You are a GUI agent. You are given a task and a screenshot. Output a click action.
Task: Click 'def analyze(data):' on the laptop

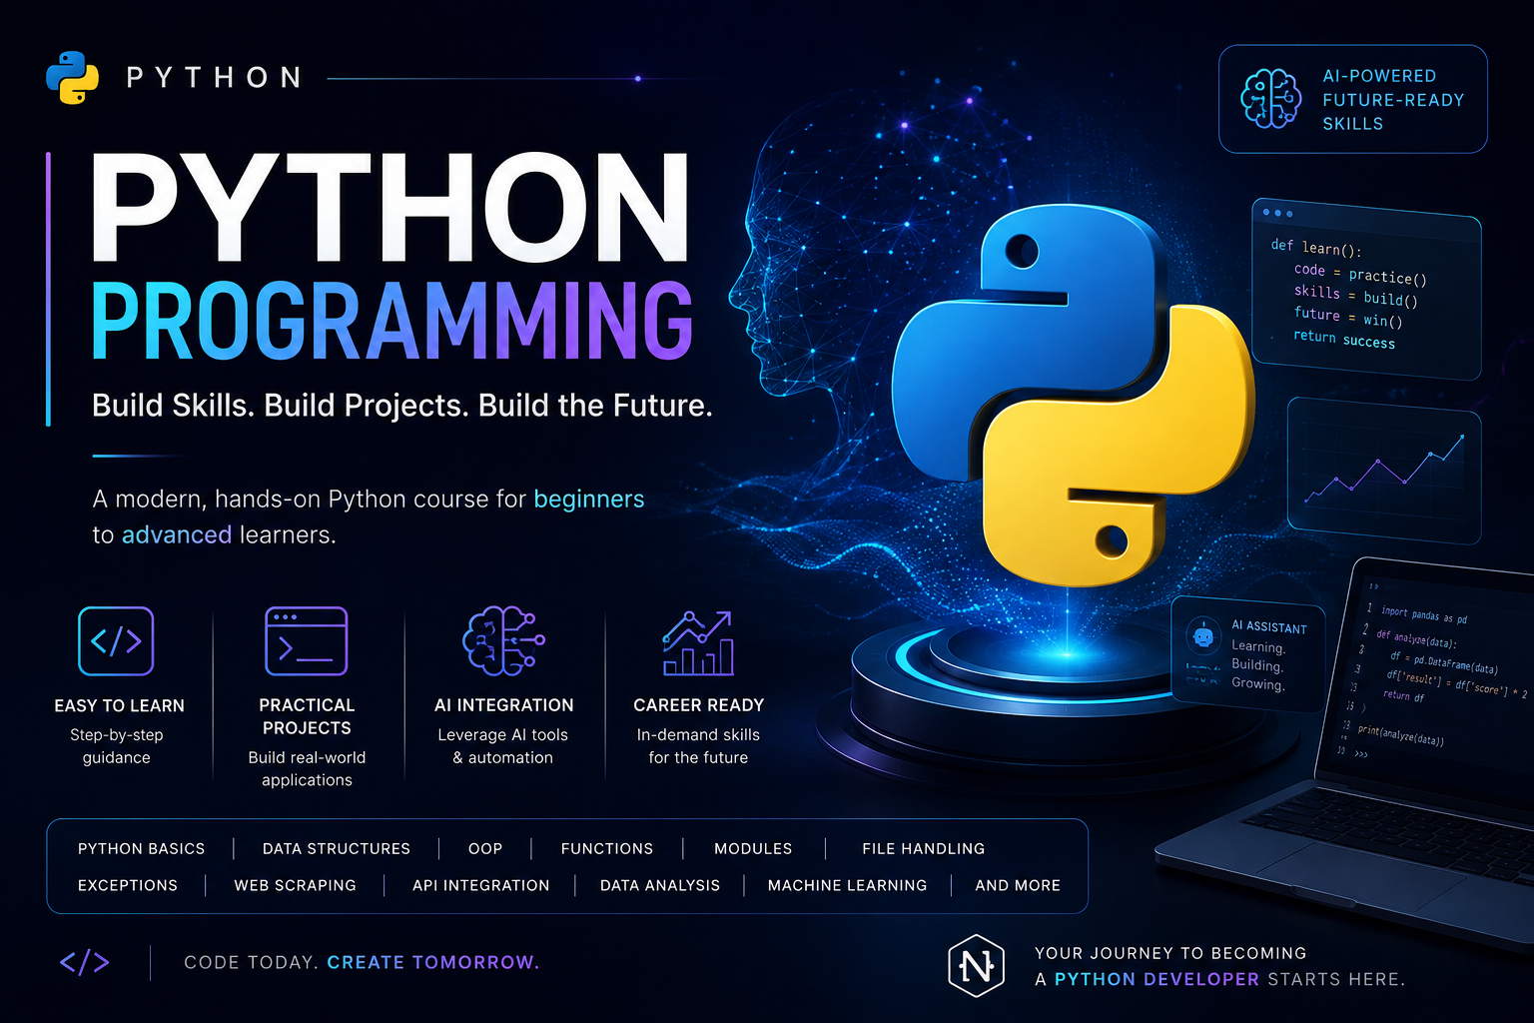pos(1416,638)
